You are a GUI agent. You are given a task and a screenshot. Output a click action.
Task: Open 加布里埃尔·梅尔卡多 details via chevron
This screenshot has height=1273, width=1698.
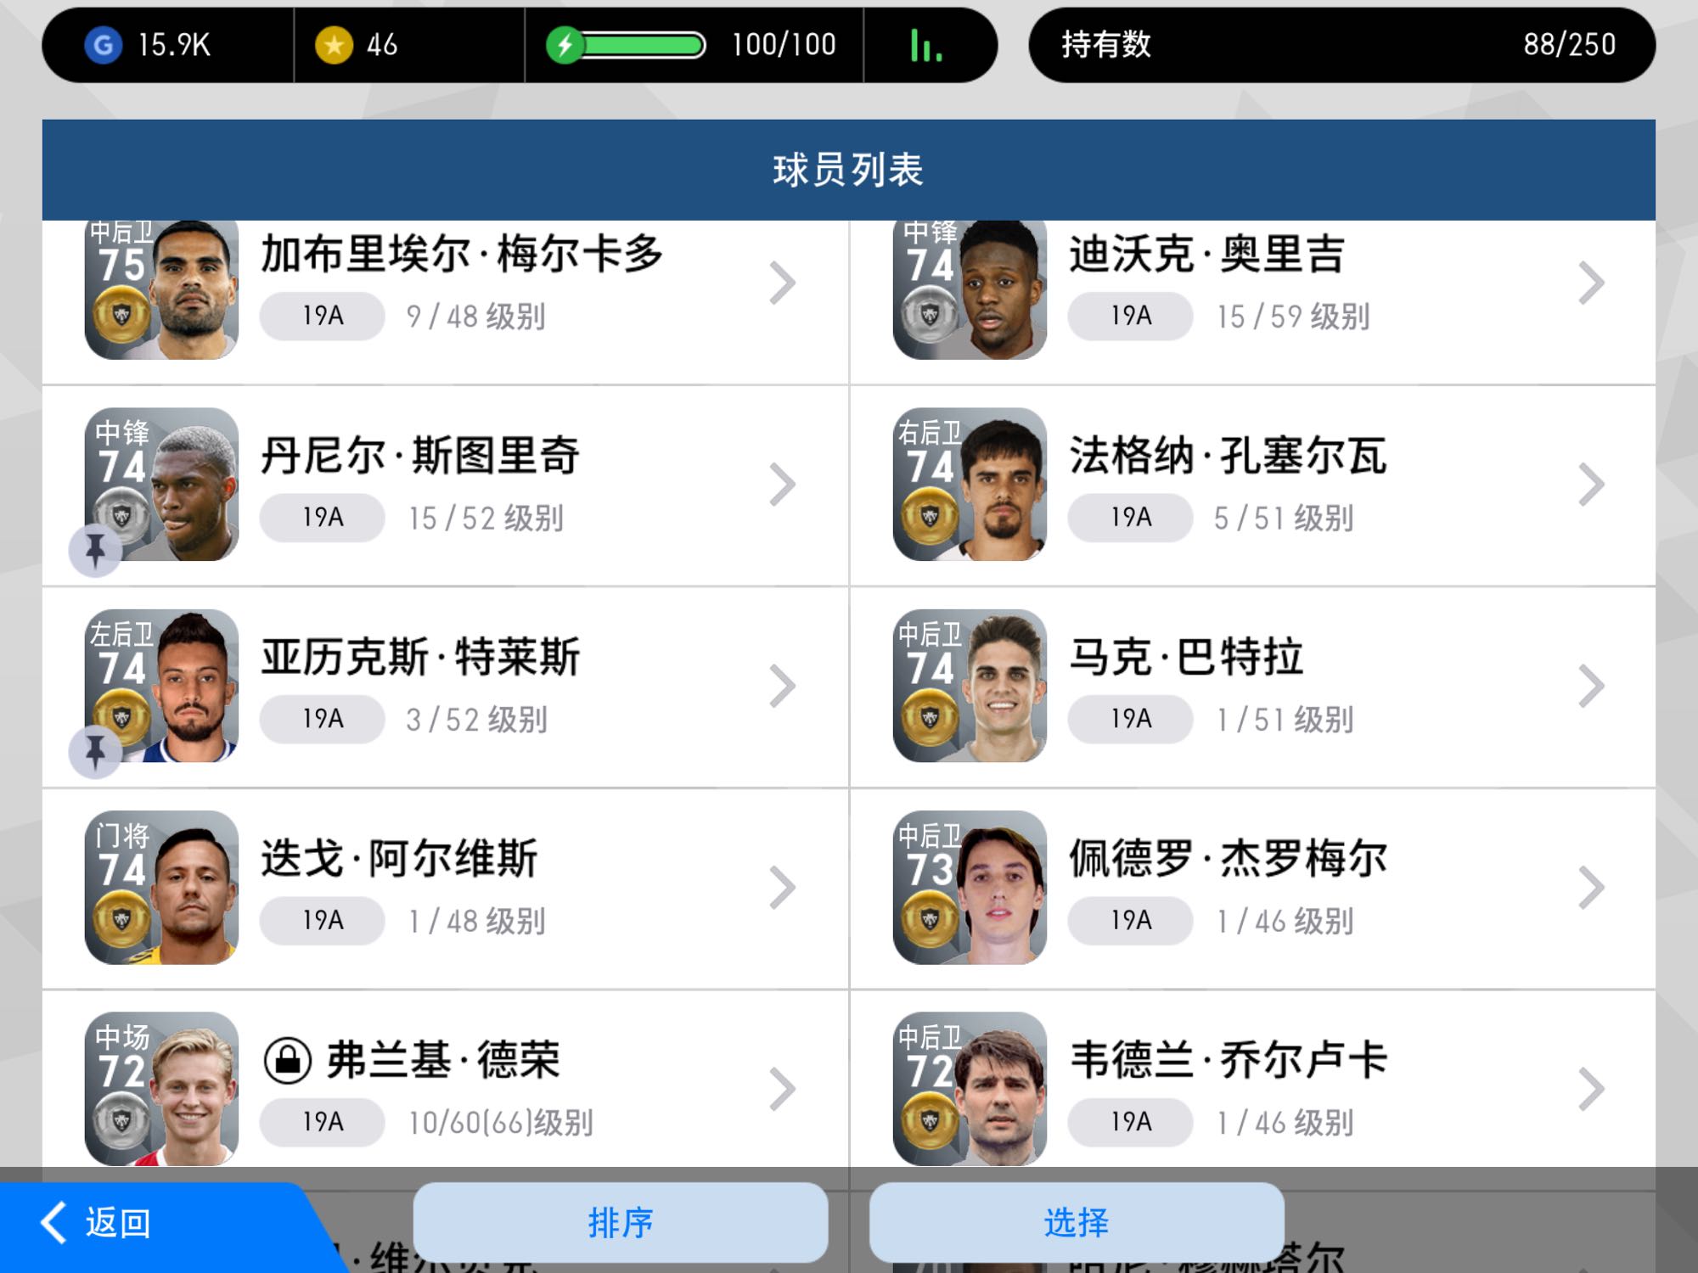tap(782, 283)
